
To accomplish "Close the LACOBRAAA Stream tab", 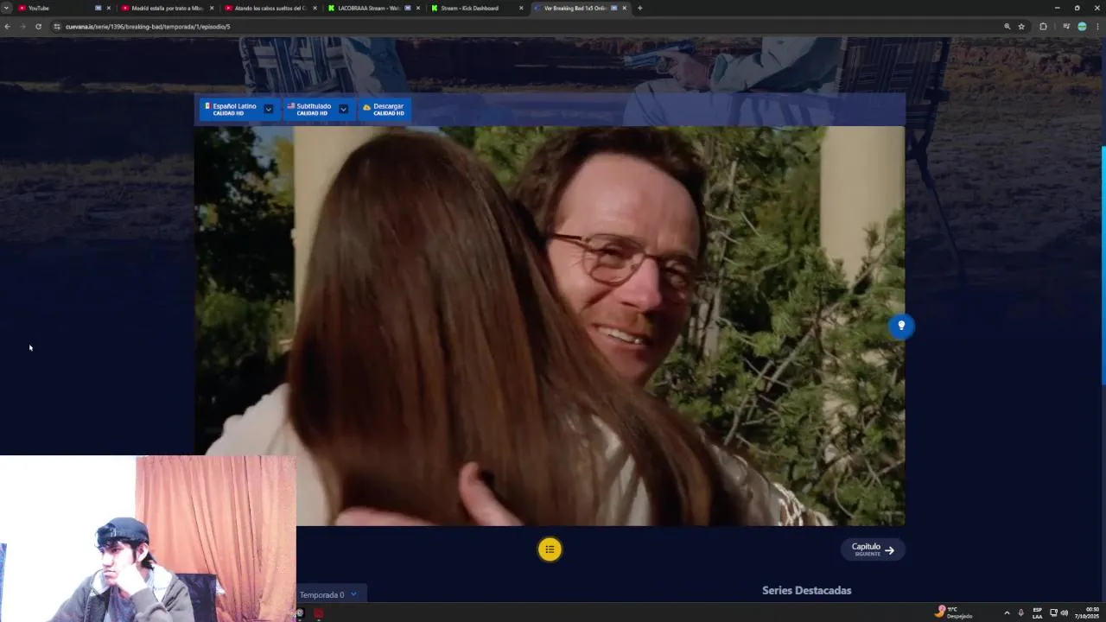I will [x=418, y=8].
